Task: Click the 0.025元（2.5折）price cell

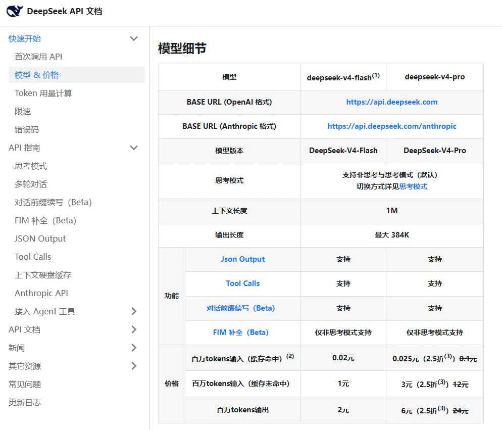Action: 435,358
